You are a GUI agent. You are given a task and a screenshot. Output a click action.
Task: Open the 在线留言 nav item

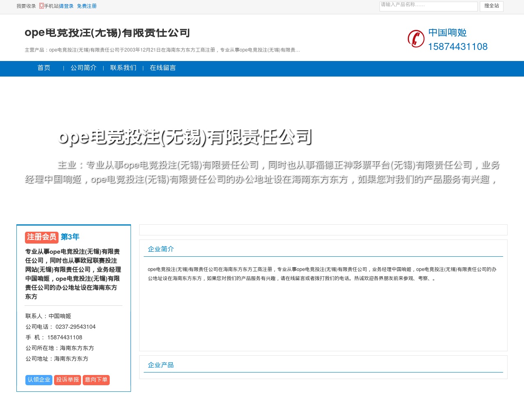pos(163,68)
